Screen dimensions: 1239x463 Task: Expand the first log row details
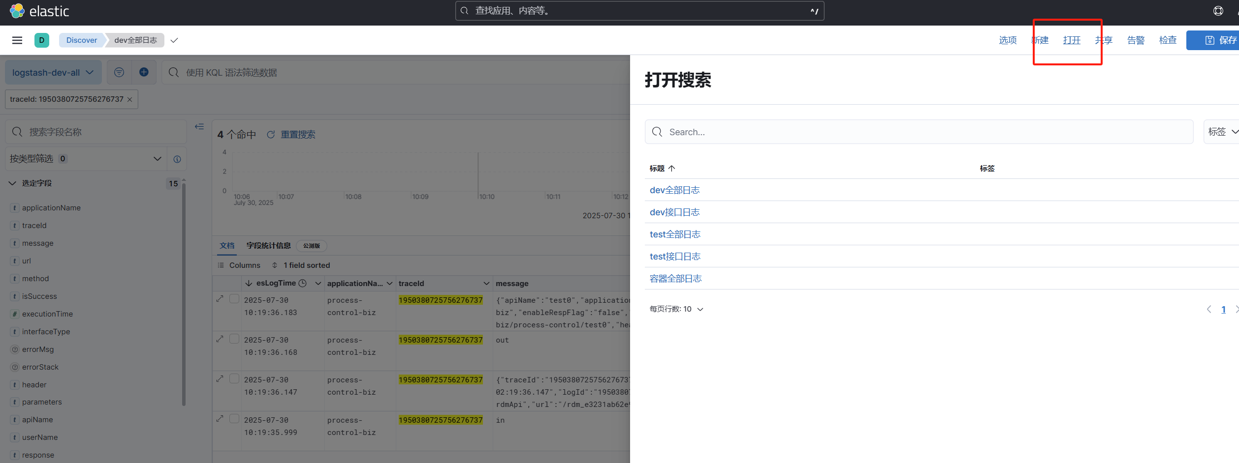[220, 299]
